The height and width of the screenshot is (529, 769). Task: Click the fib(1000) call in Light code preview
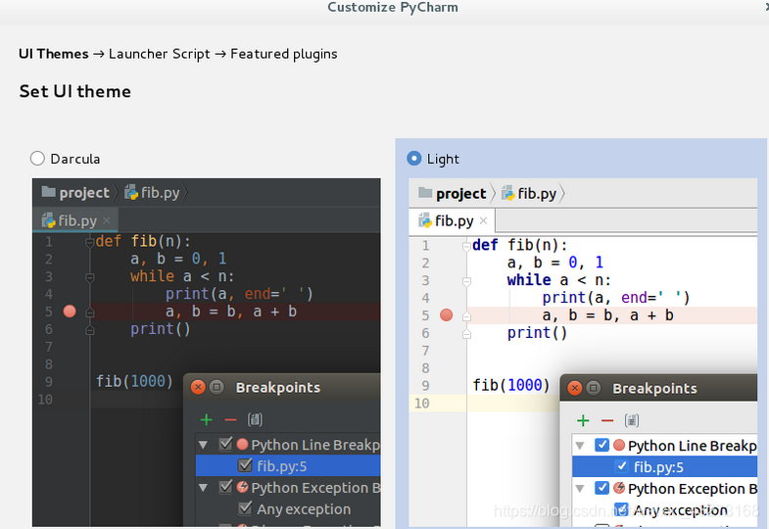[x=511, y=385]
